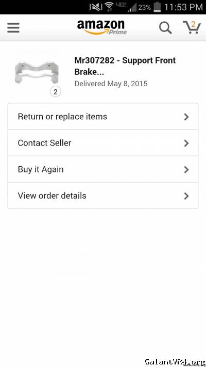Tap the cellular signal strength icon
Image resolution: width=206 pixels, height=367 pixels.
tap(132, 8)
